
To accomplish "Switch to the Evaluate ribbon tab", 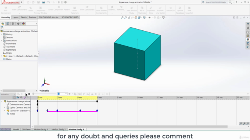I will (32, 17).
